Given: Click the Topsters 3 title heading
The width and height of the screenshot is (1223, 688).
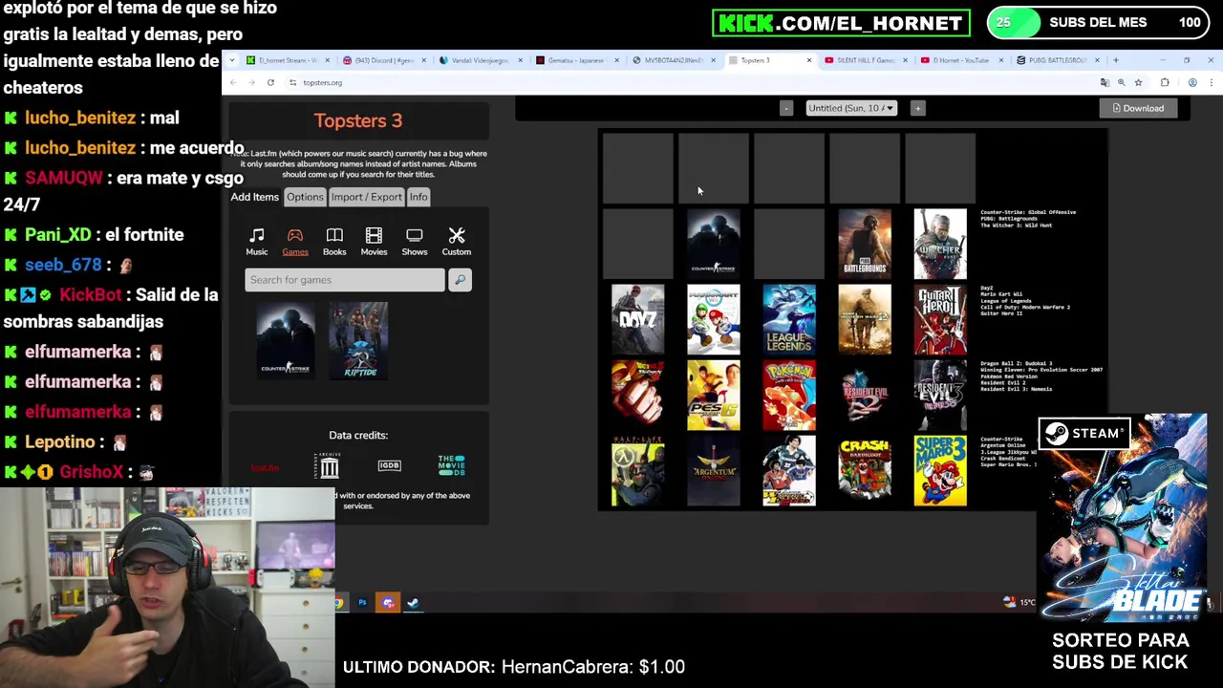Looking at the screenshot, I should [x=358, y=120].
